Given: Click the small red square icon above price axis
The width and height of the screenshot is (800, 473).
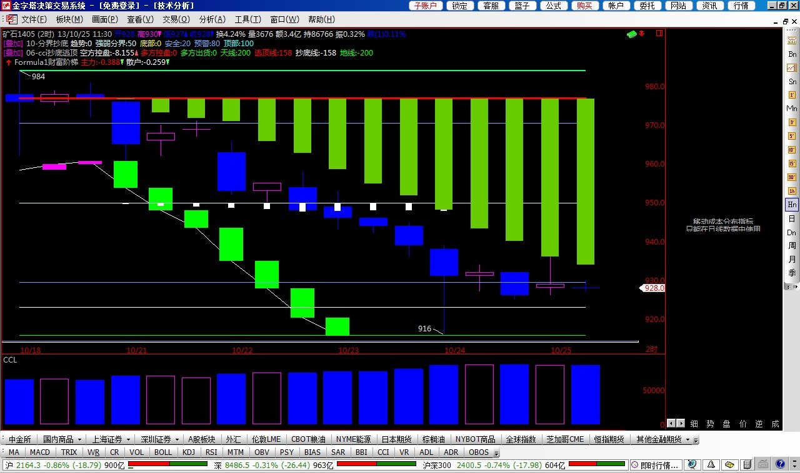Looking at the screenshot, I should [659, 33].
